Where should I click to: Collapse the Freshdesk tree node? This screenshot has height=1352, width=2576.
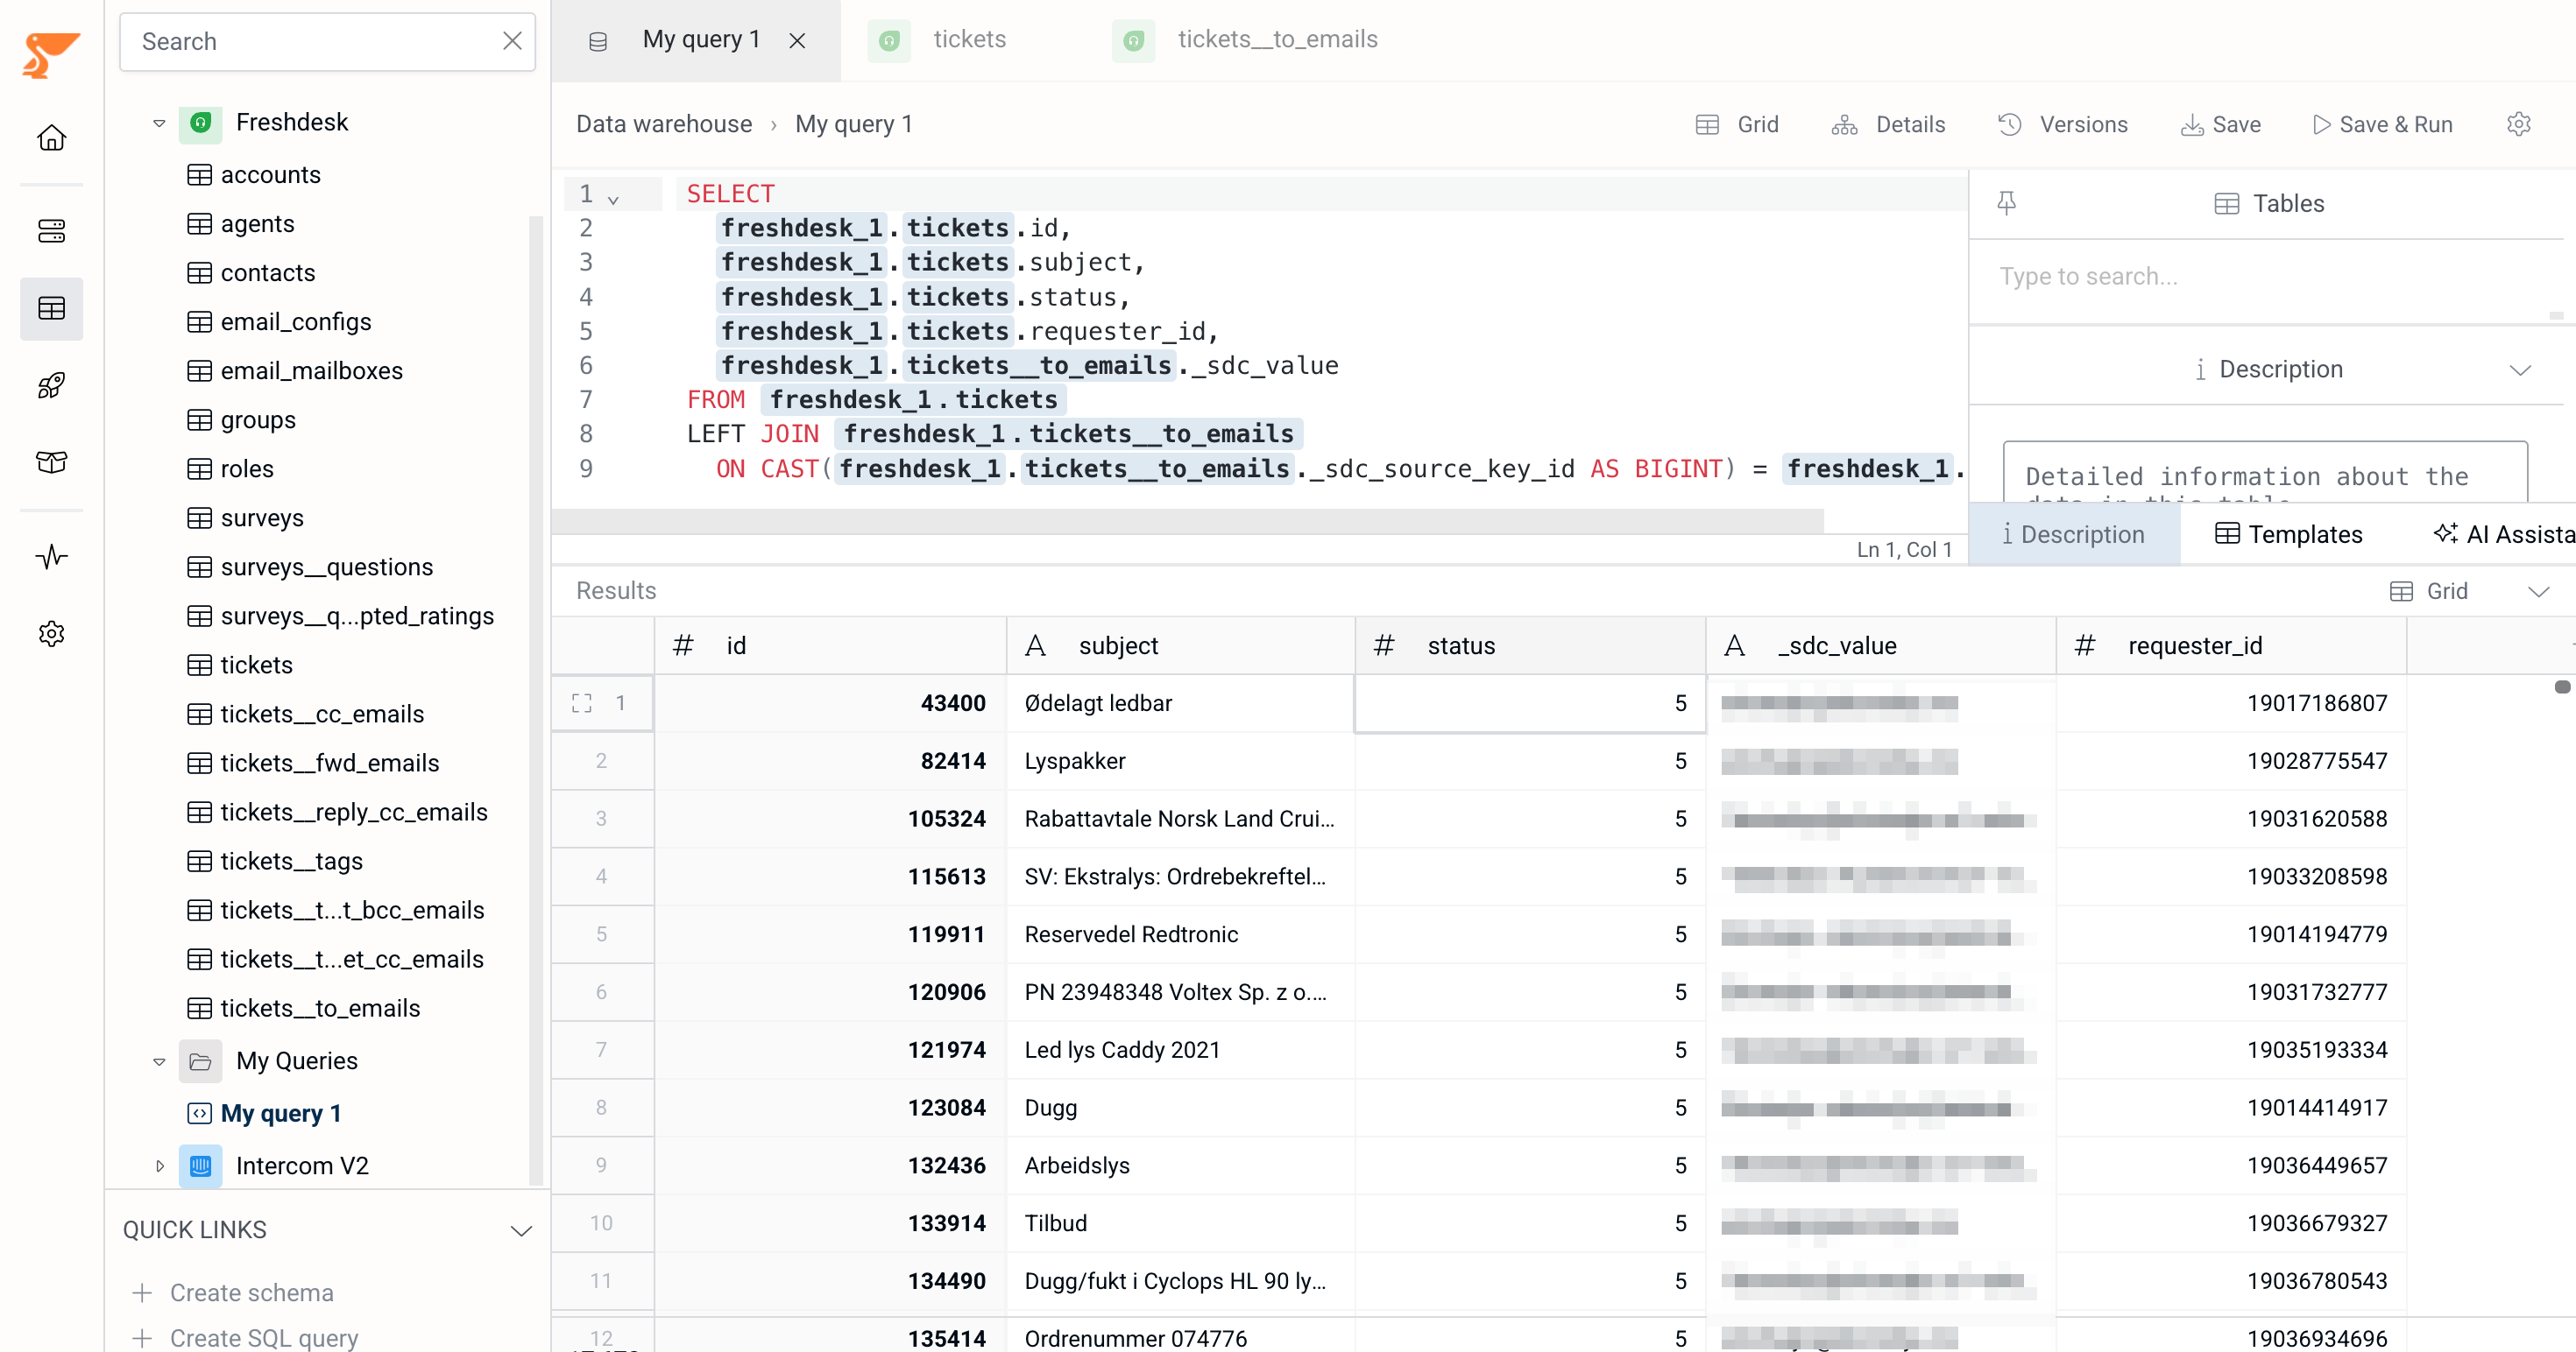click(x=159, y=123)
